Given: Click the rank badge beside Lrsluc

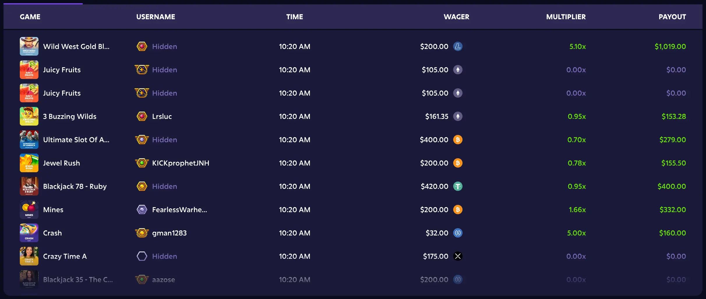Looking at the screenshot, I should [x=142, y=116].
